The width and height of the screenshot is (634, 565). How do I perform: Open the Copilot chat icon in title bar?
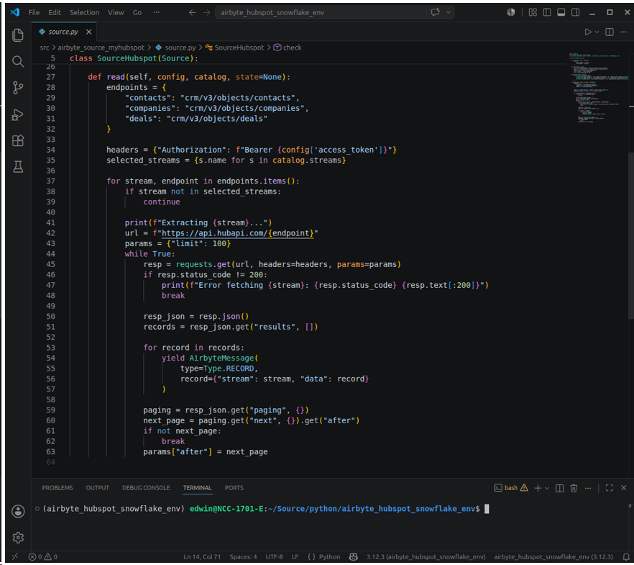pos(436,12)
